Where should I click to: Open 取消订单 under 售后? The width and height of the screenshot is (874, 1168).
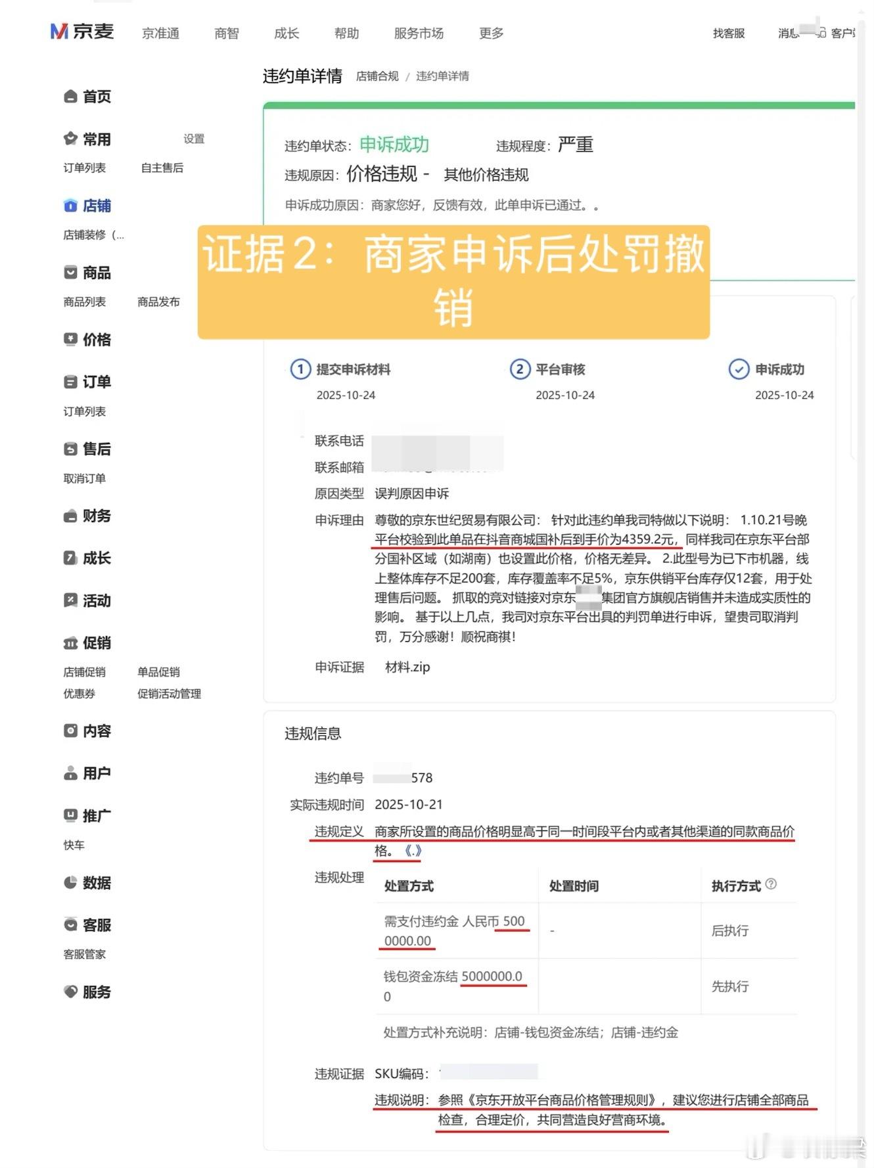(x=84, y=478)
